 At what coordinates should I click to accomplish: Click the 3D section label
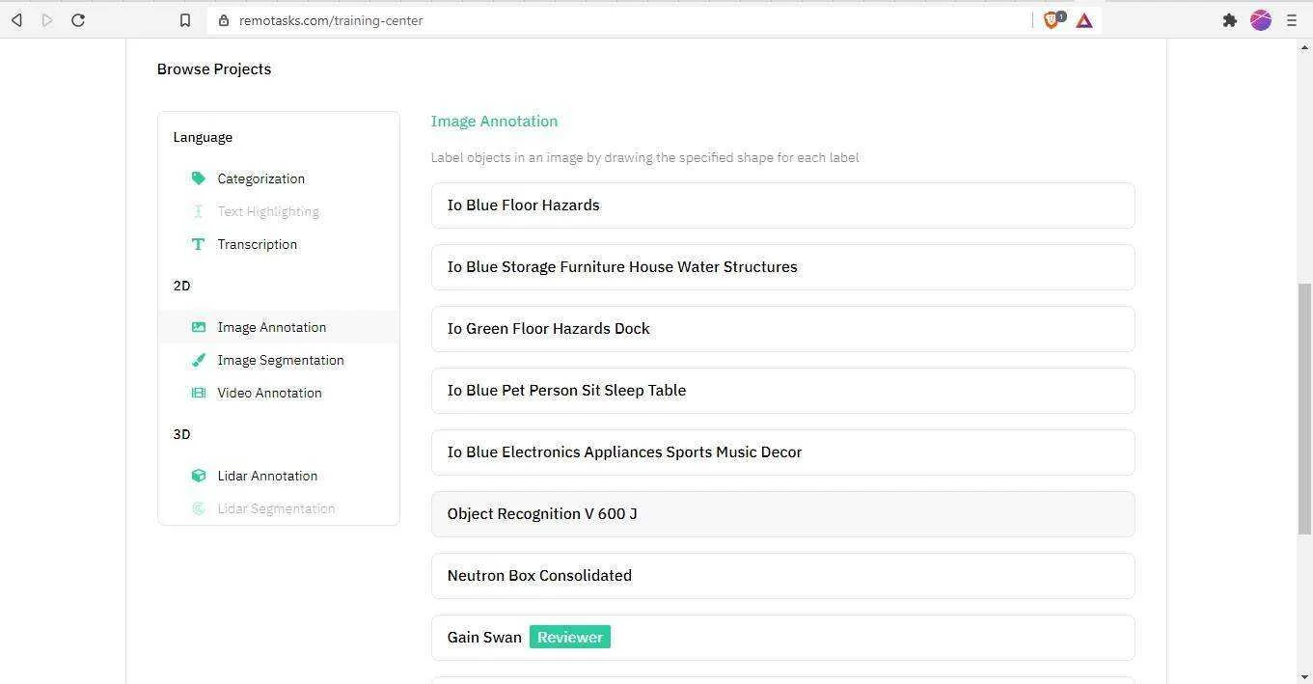click(x=181, y=434)
